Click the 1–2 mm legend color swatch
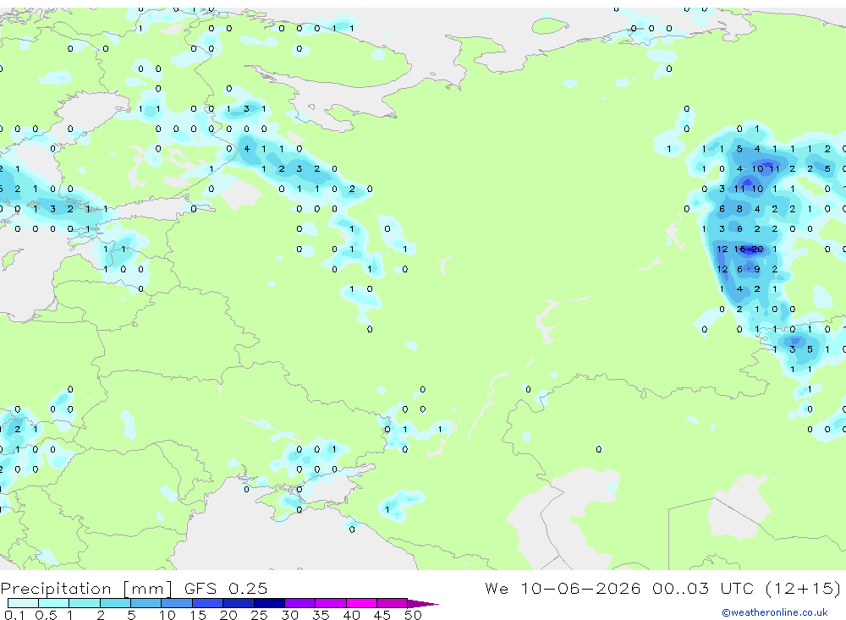 point(84,603)
